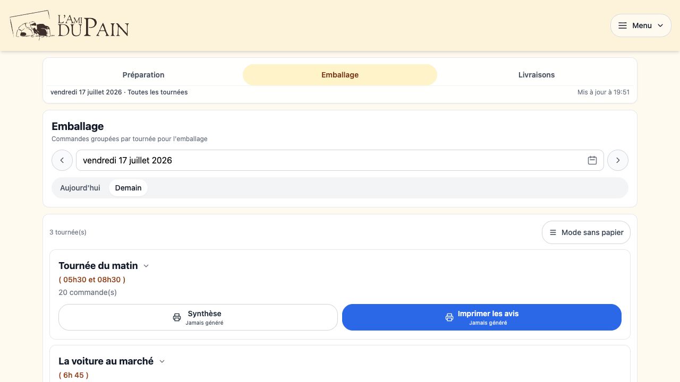This screenshot has height=382, width=680.
Task: Open the Menu dropdown chevron
Action: tap(660, 25)
